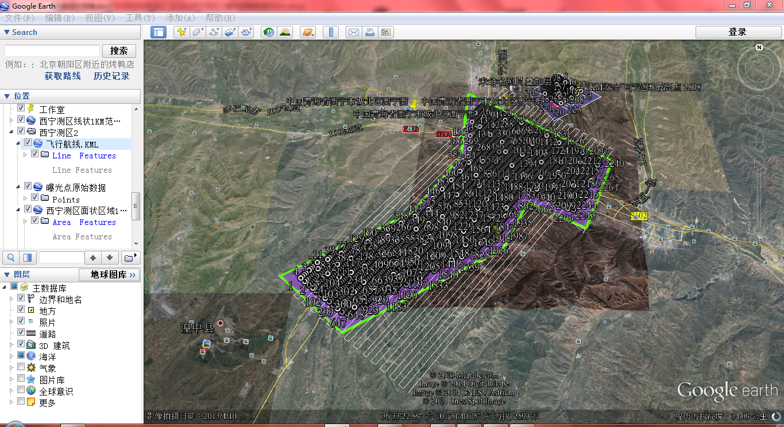Uncheck the 曝光点原始数据 checkbox
Image resolution: width=784 pixels, height=427 pixels.
pyautogui.click(x=28, y=186)
